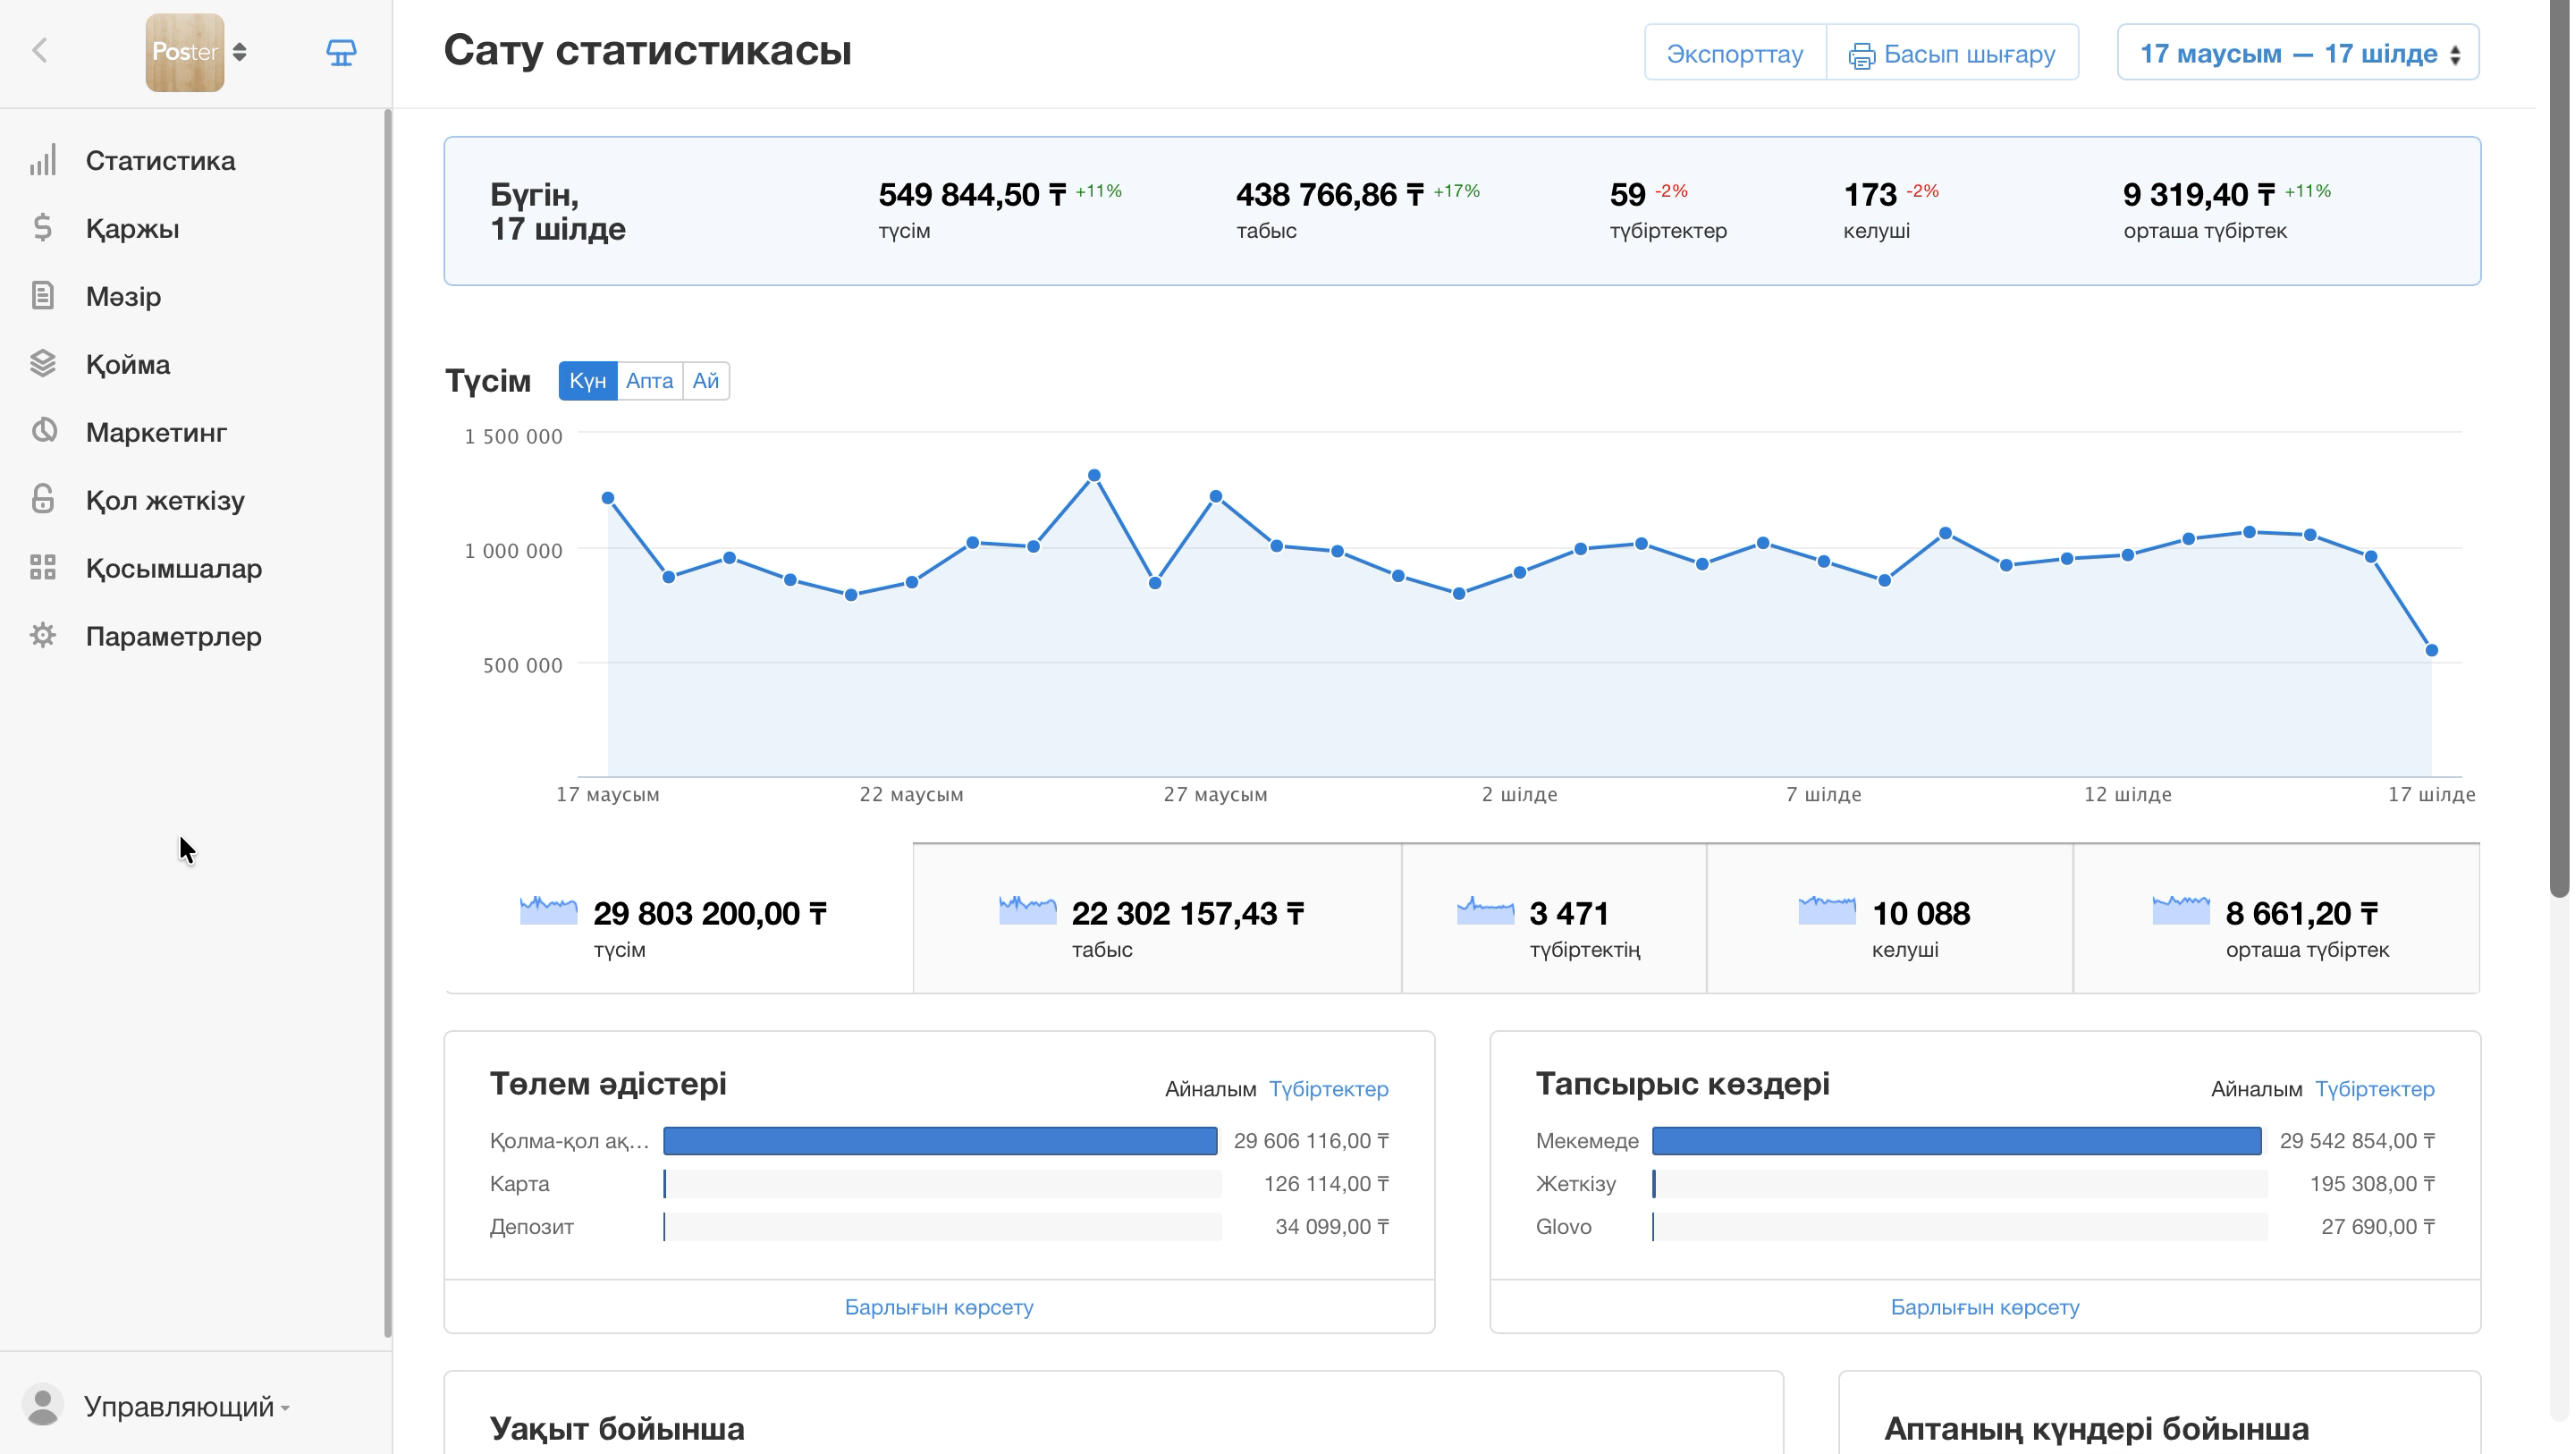Select the Күн chart interval
The height and width of the screenshot is (1454, 2575).
pos(587,381)
